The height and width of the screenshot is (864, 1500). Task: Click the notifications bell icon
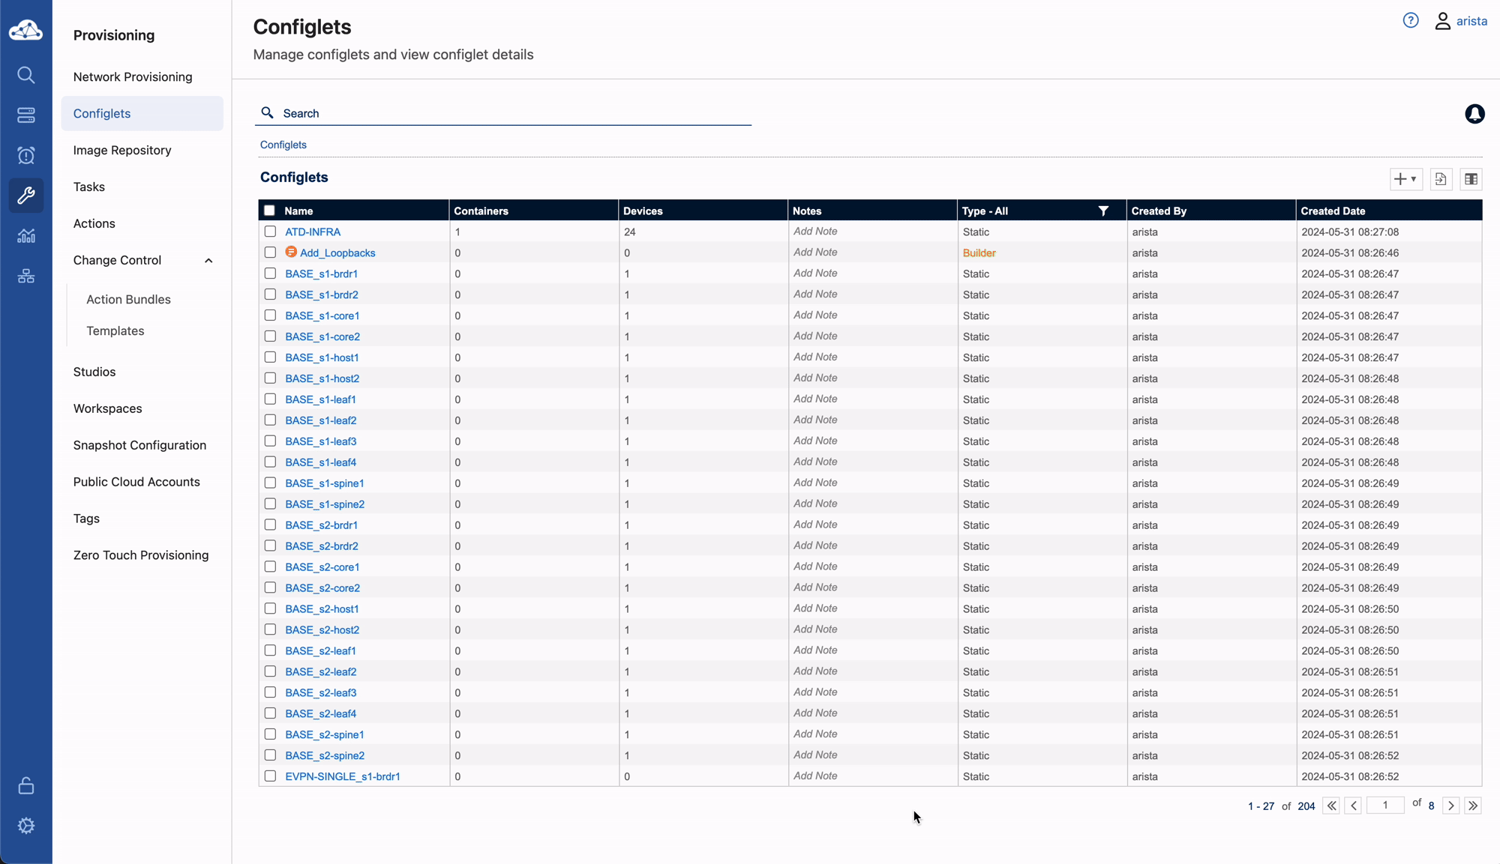[1474, 114]
